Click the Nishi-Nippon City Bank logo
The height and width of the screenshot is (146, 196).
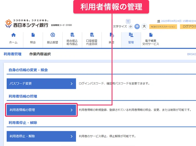click(x=26, y=24)
